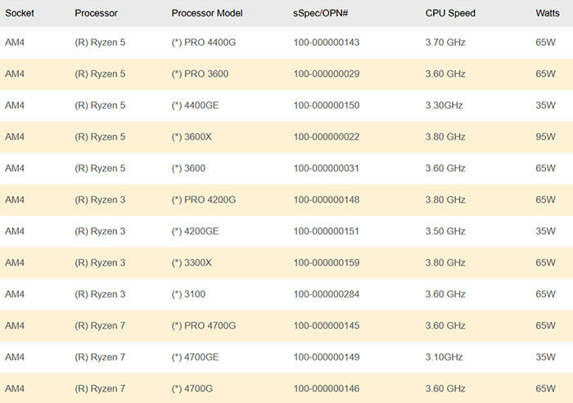Select the Processor Model column header
This screenshot has width=573, height=403.
209,13
